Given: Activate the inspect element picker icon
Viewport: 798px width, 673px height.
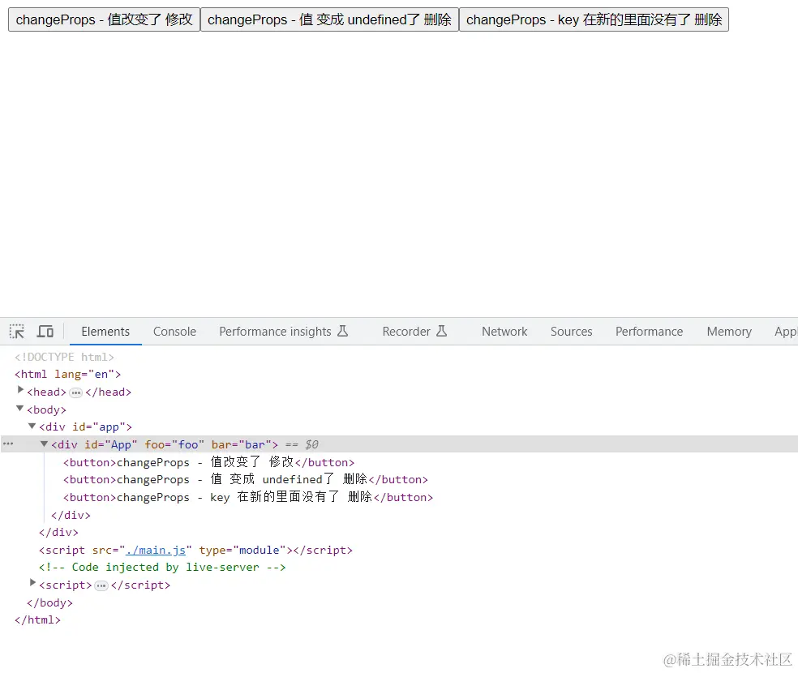Looking at the screenshot, I should tap(17, 332).
